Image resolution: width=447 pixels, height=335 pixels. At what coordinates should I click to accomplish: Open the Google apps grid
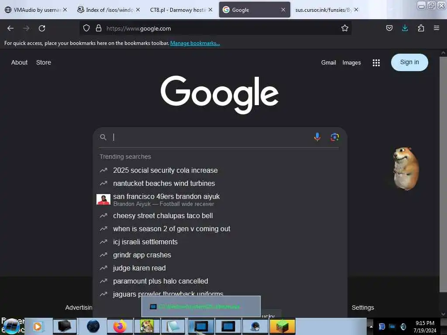[376, 63]
